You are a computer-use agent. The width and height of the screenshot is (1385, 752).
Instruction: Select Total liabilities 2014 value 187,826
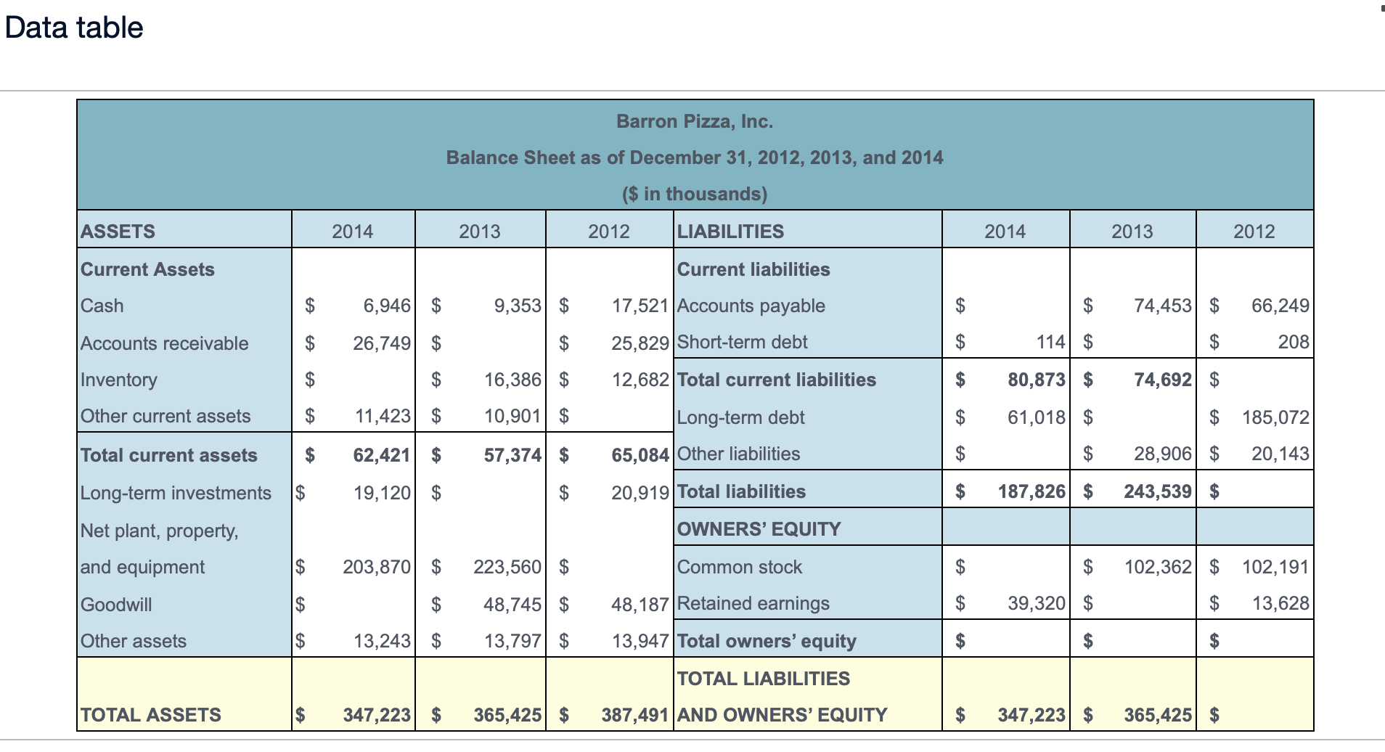(1032, 491)
